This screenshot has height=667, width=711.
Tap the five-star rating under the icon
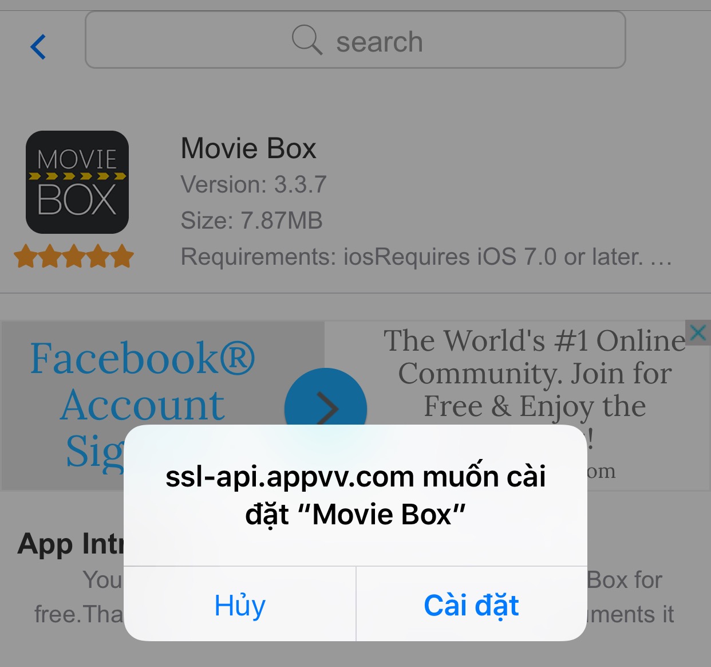click(x=74, y=256)
